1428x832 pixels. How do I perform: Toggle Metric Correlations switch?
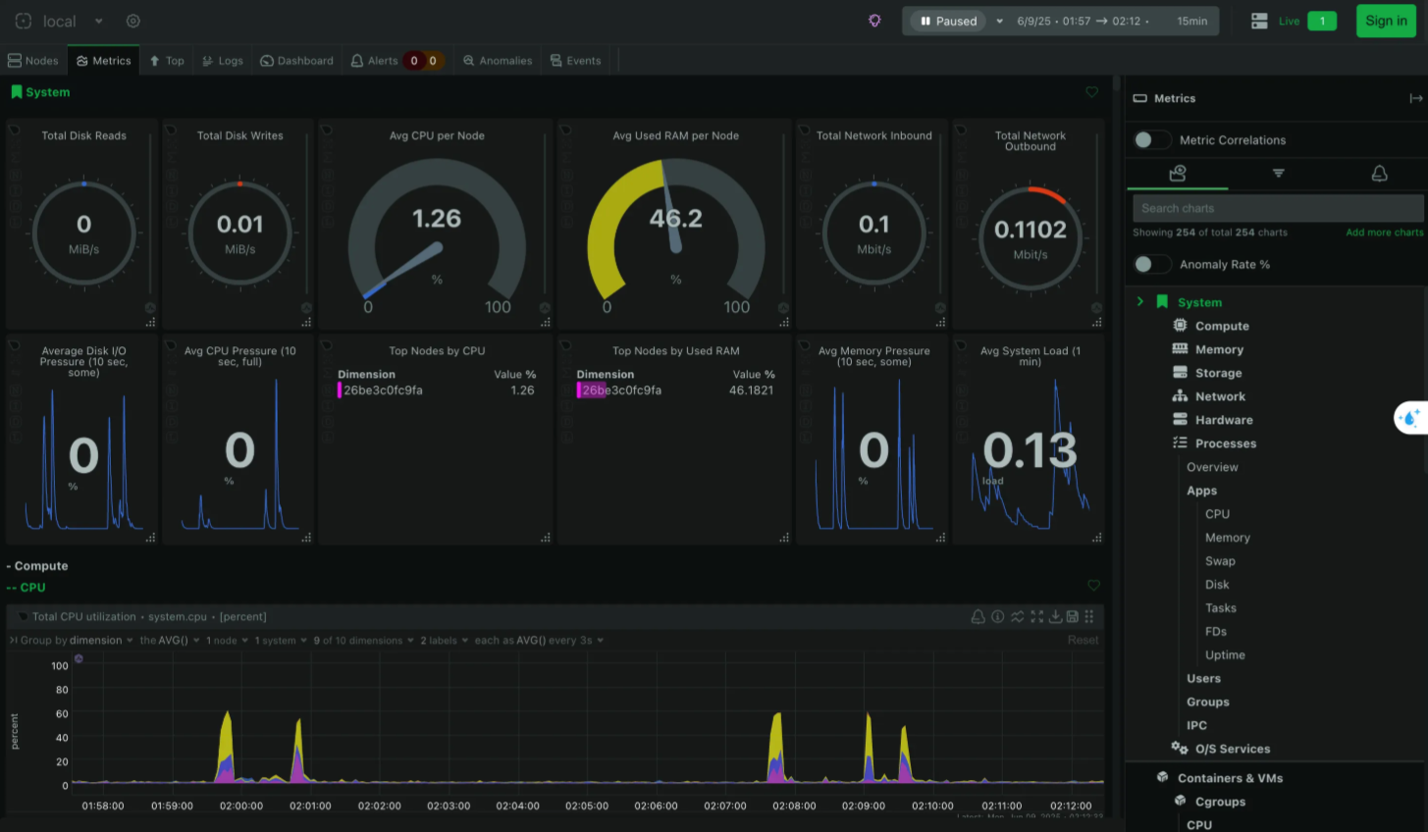click(x=1150, y=140)
